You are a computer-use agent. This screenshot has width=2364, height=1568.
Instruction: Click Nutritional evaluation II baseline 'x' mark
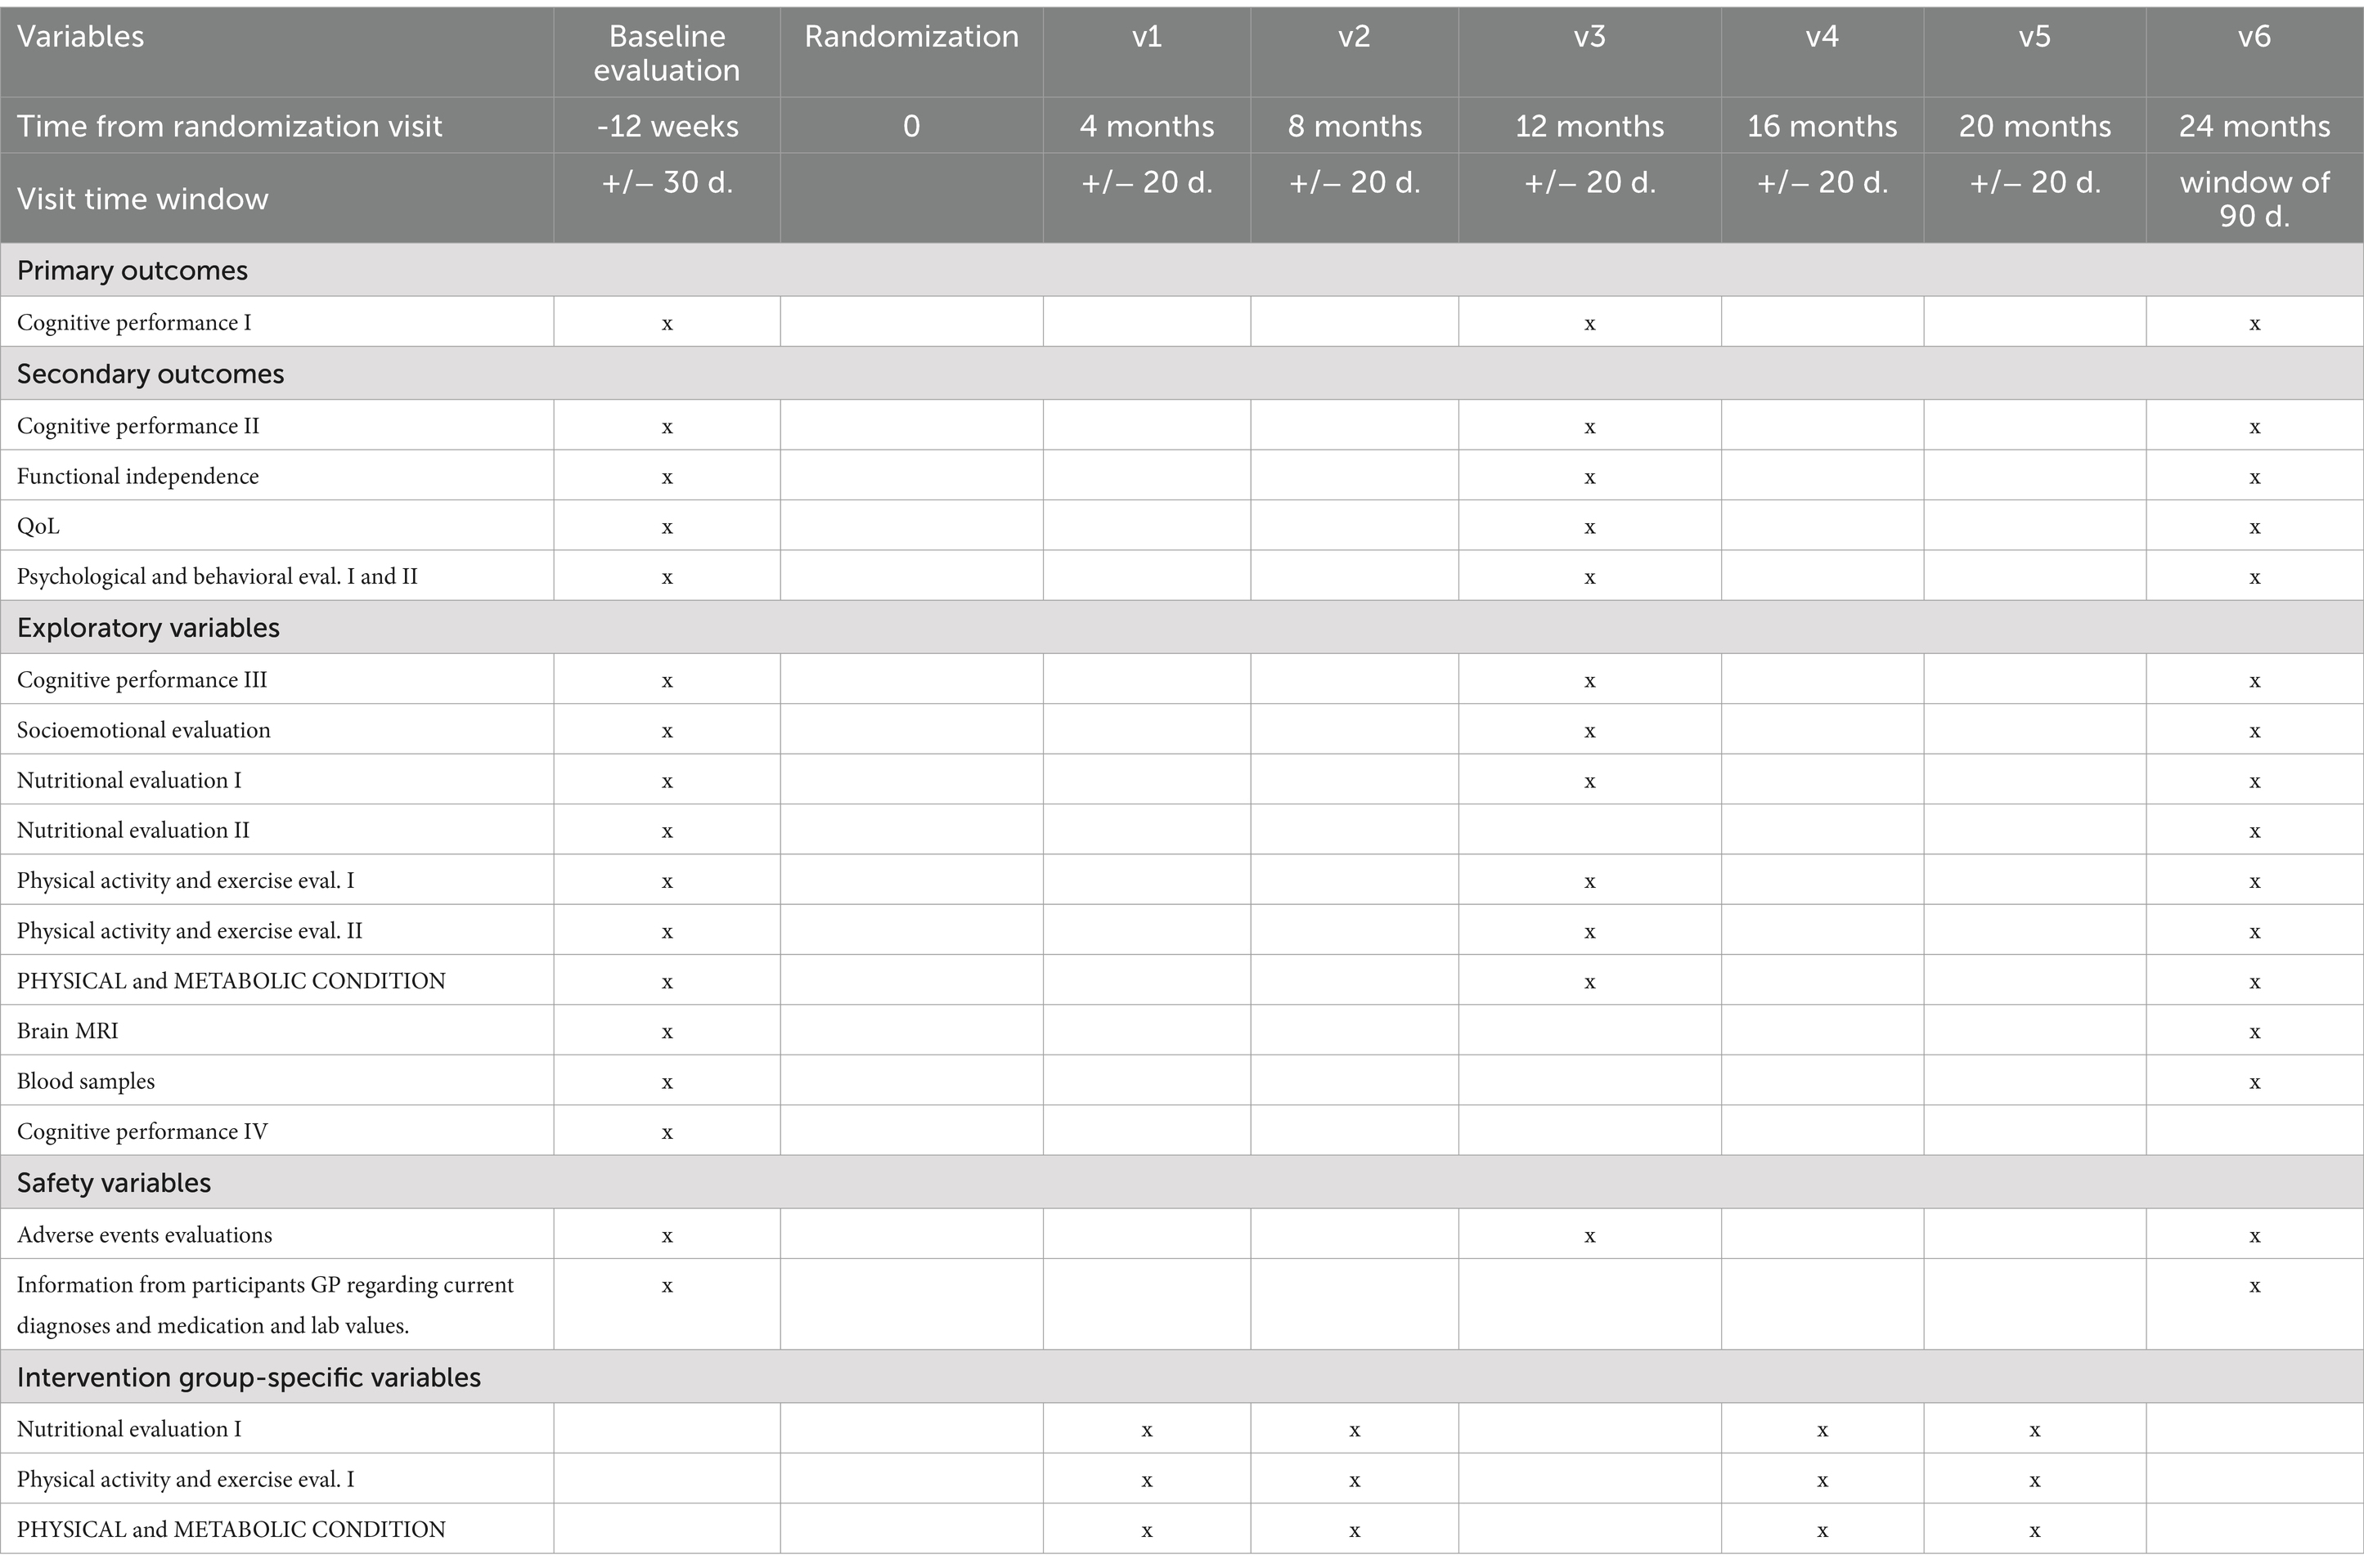pos(667,832)
